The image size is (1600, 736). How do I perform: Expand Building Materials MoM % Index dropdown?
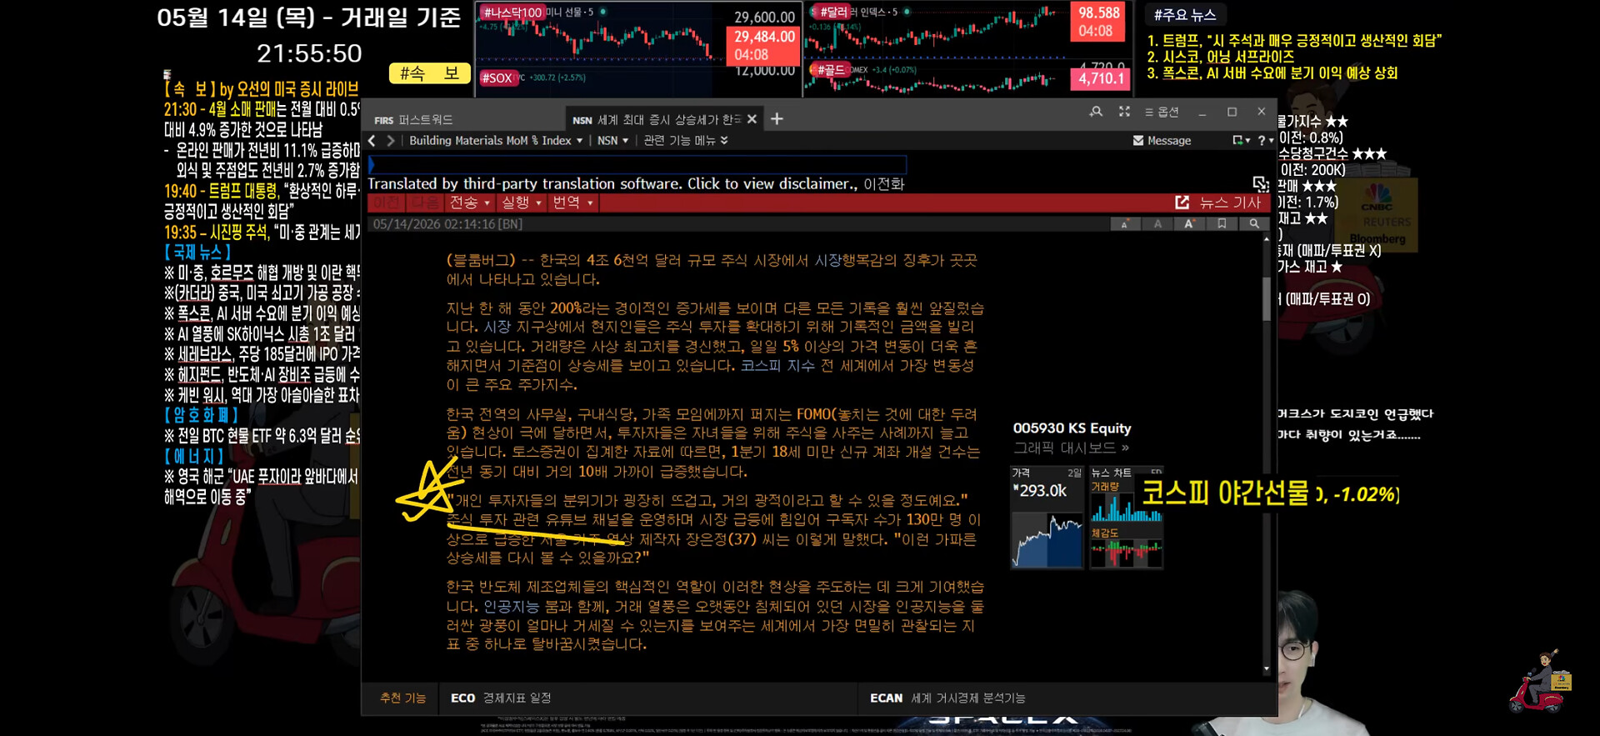(x=496, y=141)
